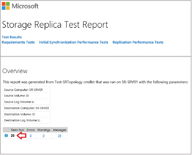
Task: Click the Storage Replica Test Report heading
Action: coord(55,25)
